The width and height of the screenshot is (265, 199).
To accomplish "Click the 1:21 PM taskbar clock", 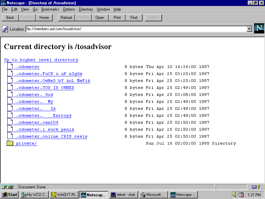I will tap(254, 195).
